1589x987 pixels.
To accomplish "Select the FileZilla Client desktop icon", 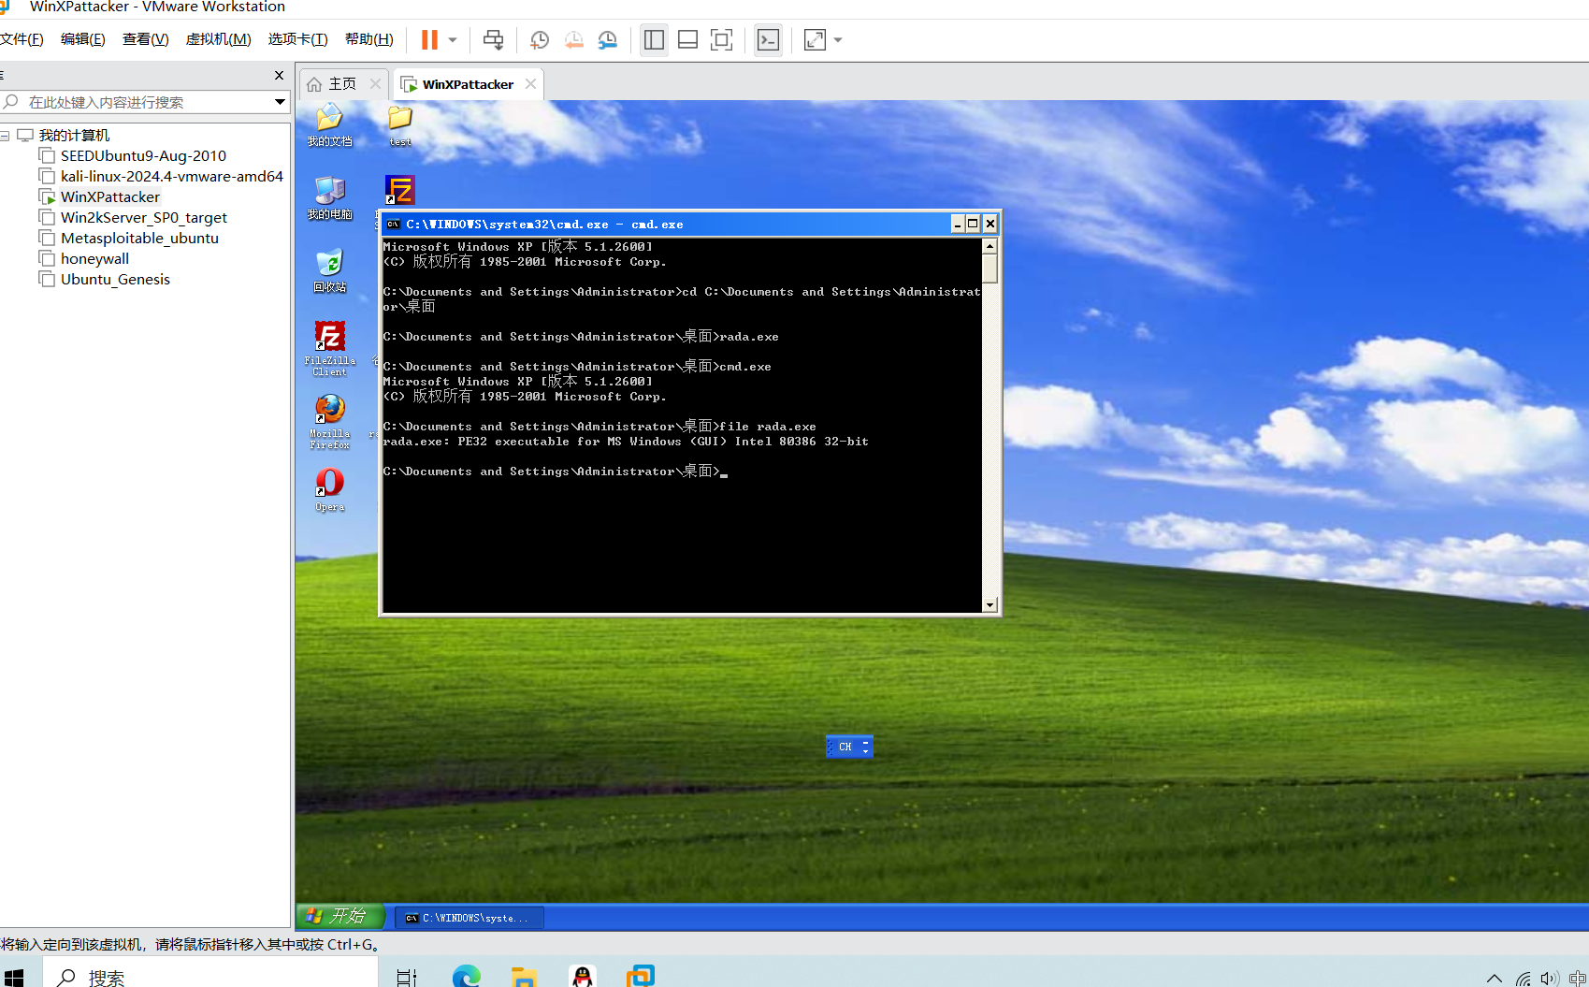I will click(329, 348).
